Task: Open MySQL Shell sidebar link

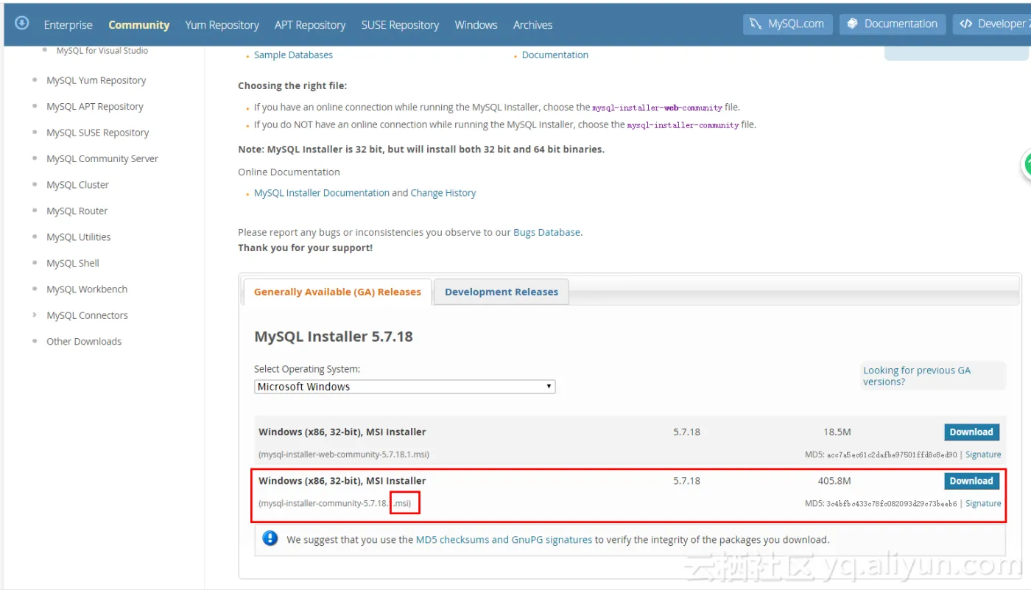Action: 73,264
